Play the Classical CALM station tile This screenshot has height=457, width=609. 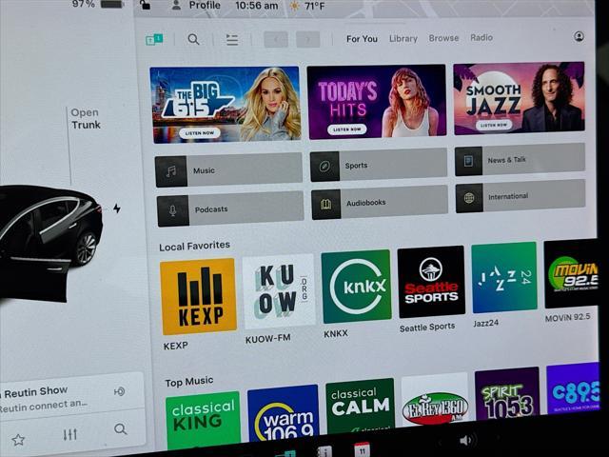point(360,407)
